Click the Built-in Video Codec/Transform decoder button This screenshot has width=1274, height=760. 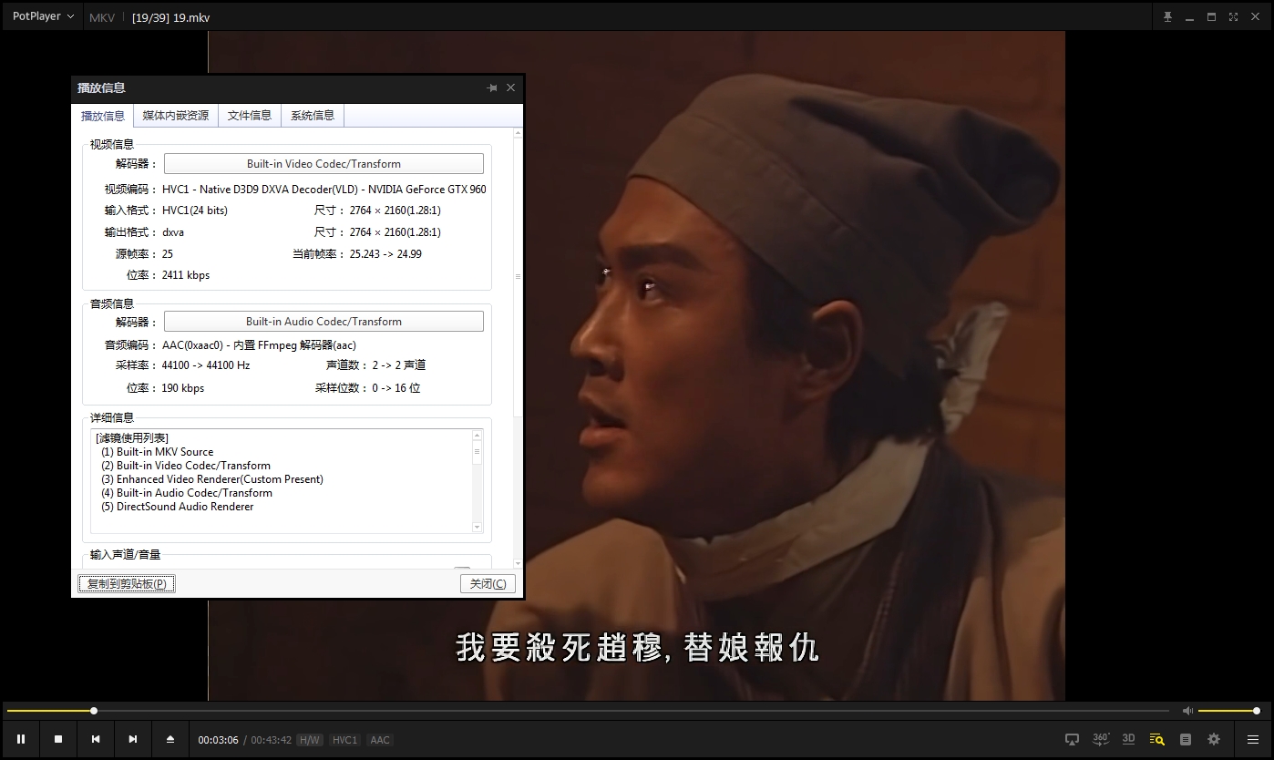324,164
